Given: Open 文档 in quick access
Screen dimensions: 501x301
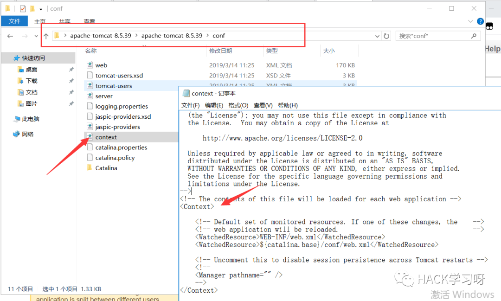Looking at the screenshot, I should [32, 92].
